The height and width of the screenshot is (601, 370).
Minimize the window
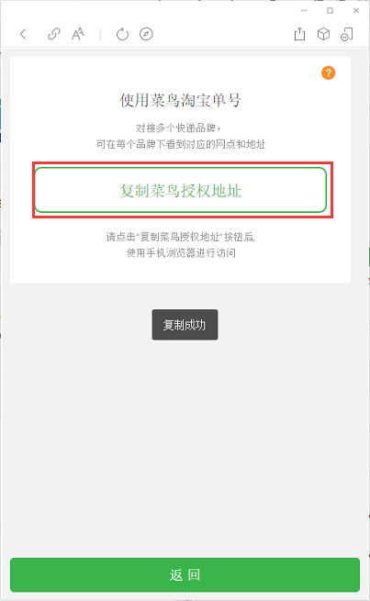tap(304, 11)
